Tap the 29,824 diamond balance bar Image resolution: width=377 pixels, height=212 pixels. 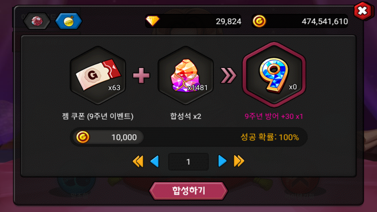193,21
